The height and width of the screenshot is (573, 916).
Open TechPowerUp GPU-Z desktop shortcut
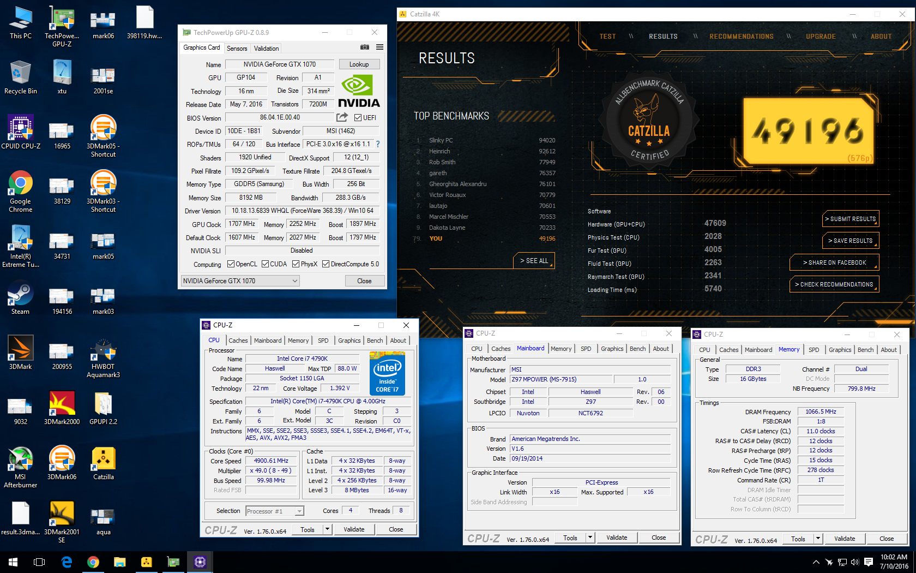(x=62, y=26)
